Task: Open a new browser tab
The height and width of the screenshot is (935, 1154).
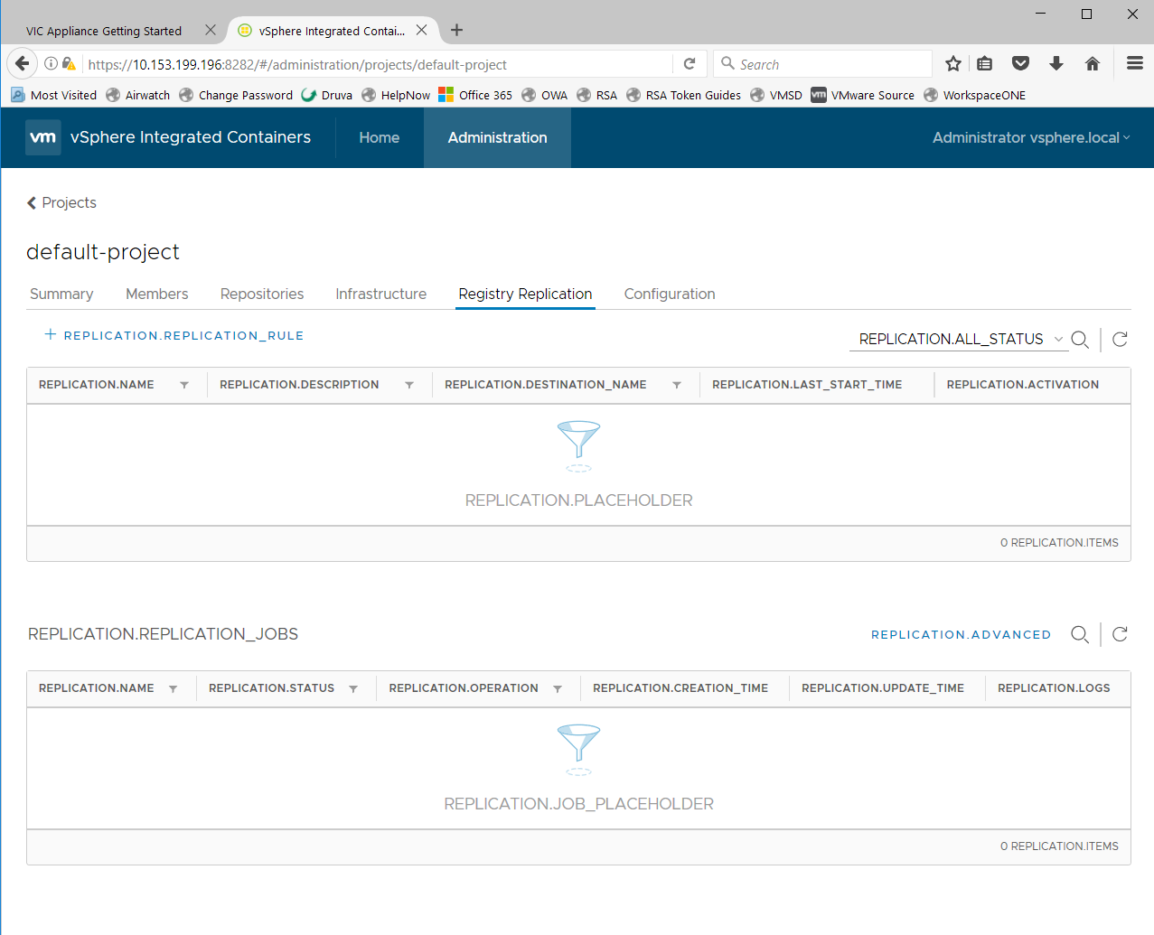Action: point(457,30)
